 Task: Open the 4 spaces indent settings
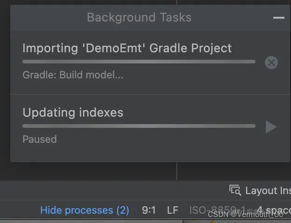click(x=274, y=210)
